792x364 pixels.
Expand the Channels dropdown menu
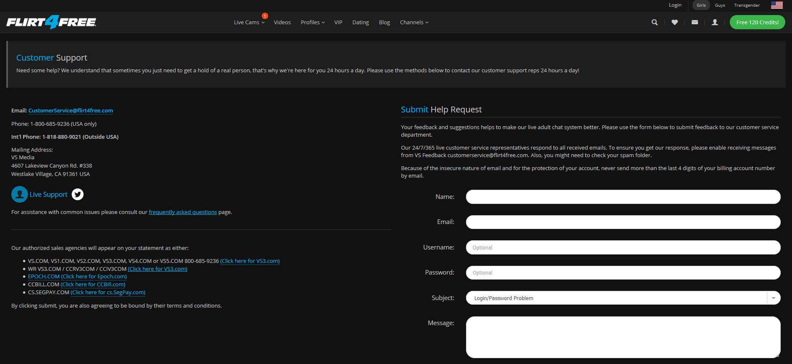tap(414, 23)
